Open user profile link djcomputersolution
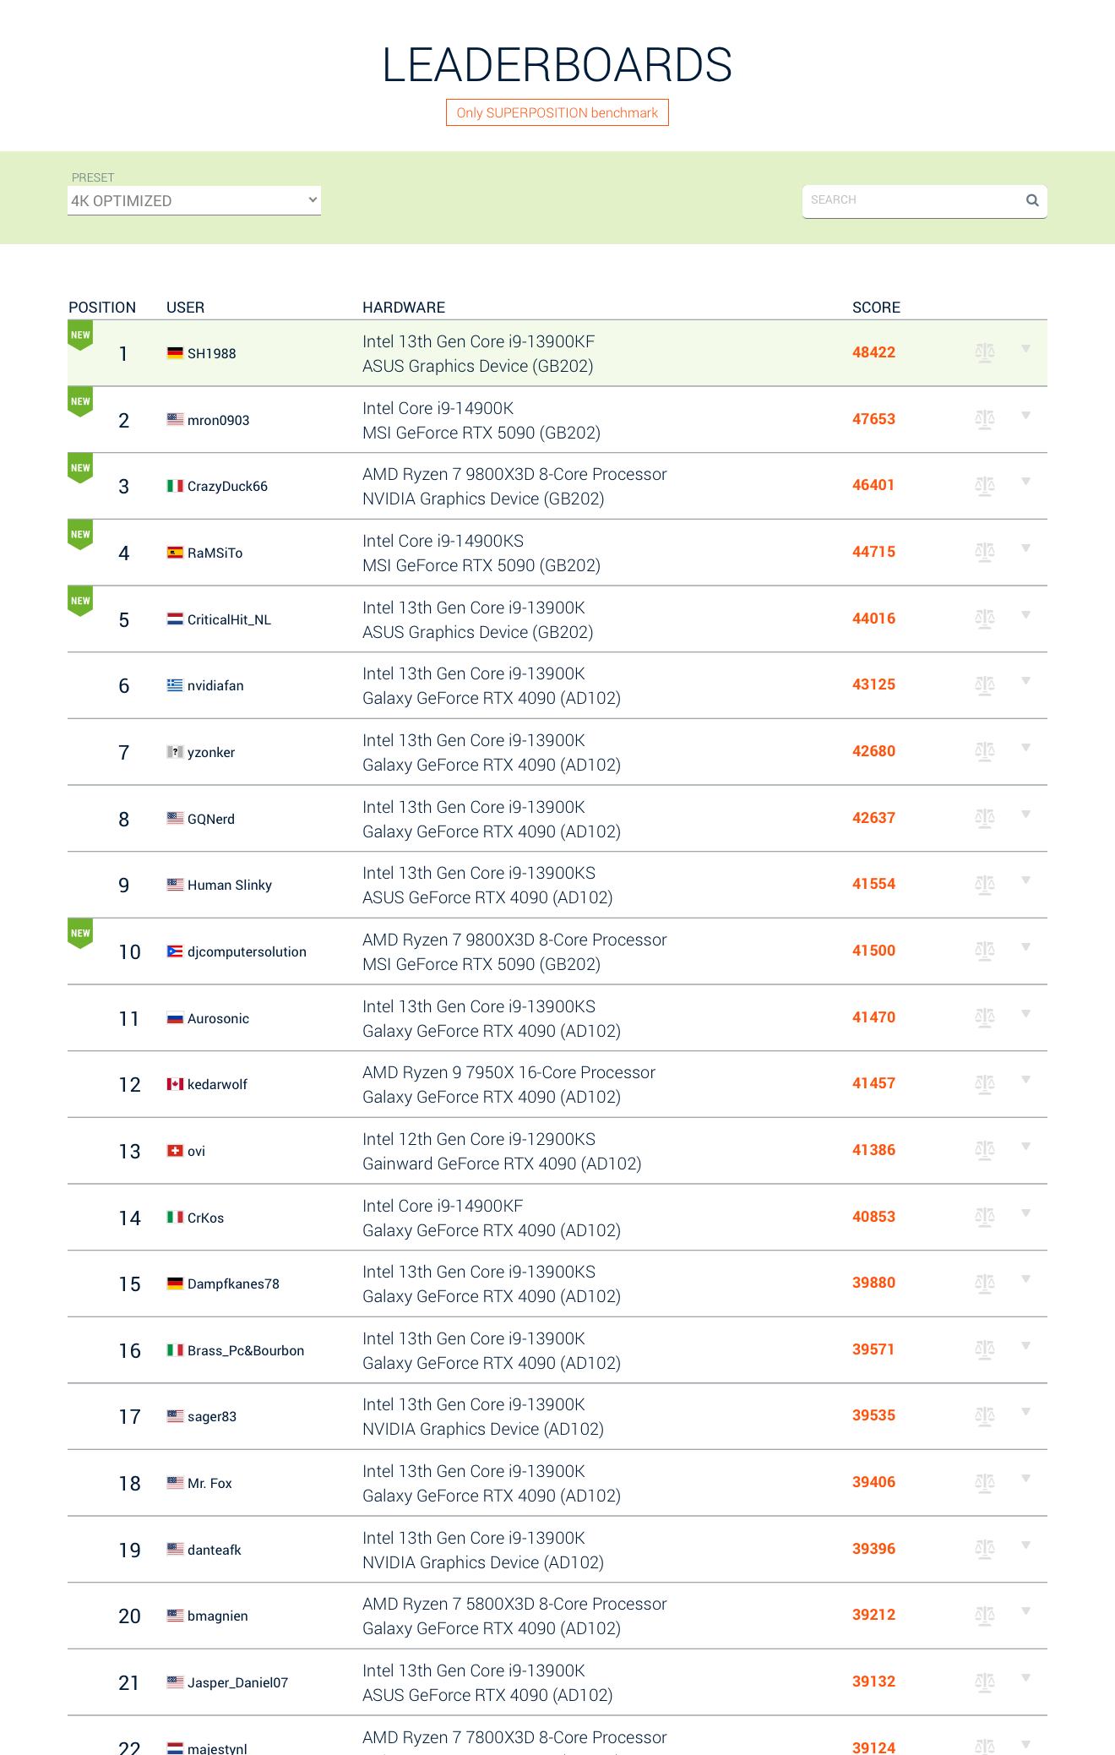Image resolution: width=1115 pixels, height=1755 pixels. (x=247, y=951)
